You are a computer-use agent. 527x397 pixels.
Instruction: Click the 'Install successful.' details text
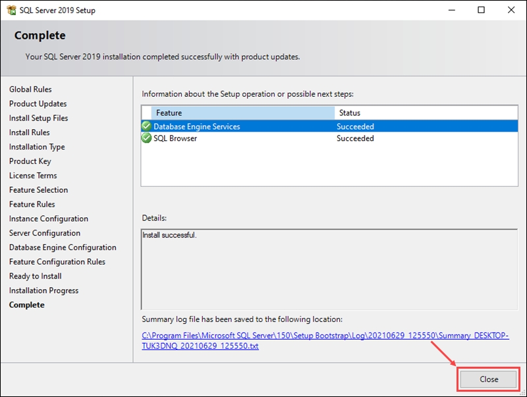pos(169,235)
